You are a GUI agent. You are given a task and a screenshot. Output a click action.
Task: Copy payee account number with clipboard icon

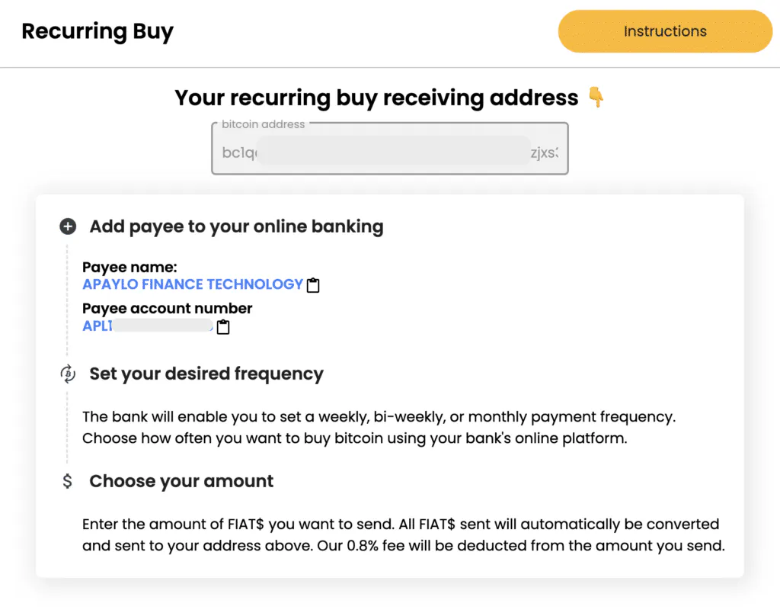(223, 327)
